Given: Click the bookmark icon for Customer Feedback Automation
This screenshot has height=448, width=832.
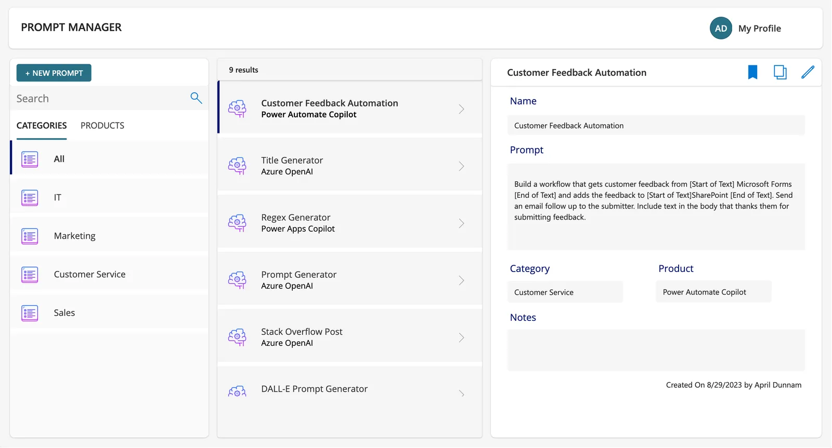Looking at the screenshot, I should tap(752, 72).
